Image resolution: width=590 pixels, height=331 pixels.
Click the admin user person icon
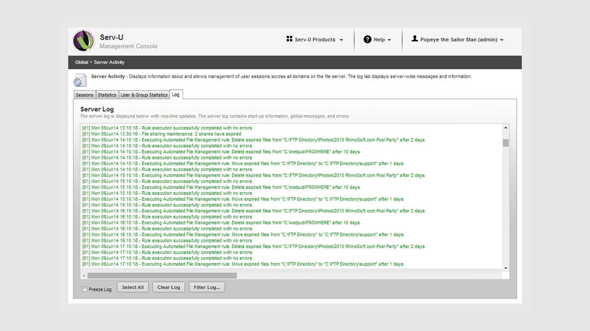pos(414,39)
